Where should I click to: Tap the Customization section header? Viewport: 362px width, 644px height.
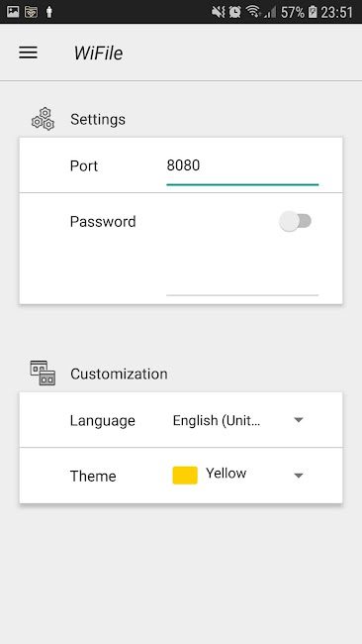(119, 374)
